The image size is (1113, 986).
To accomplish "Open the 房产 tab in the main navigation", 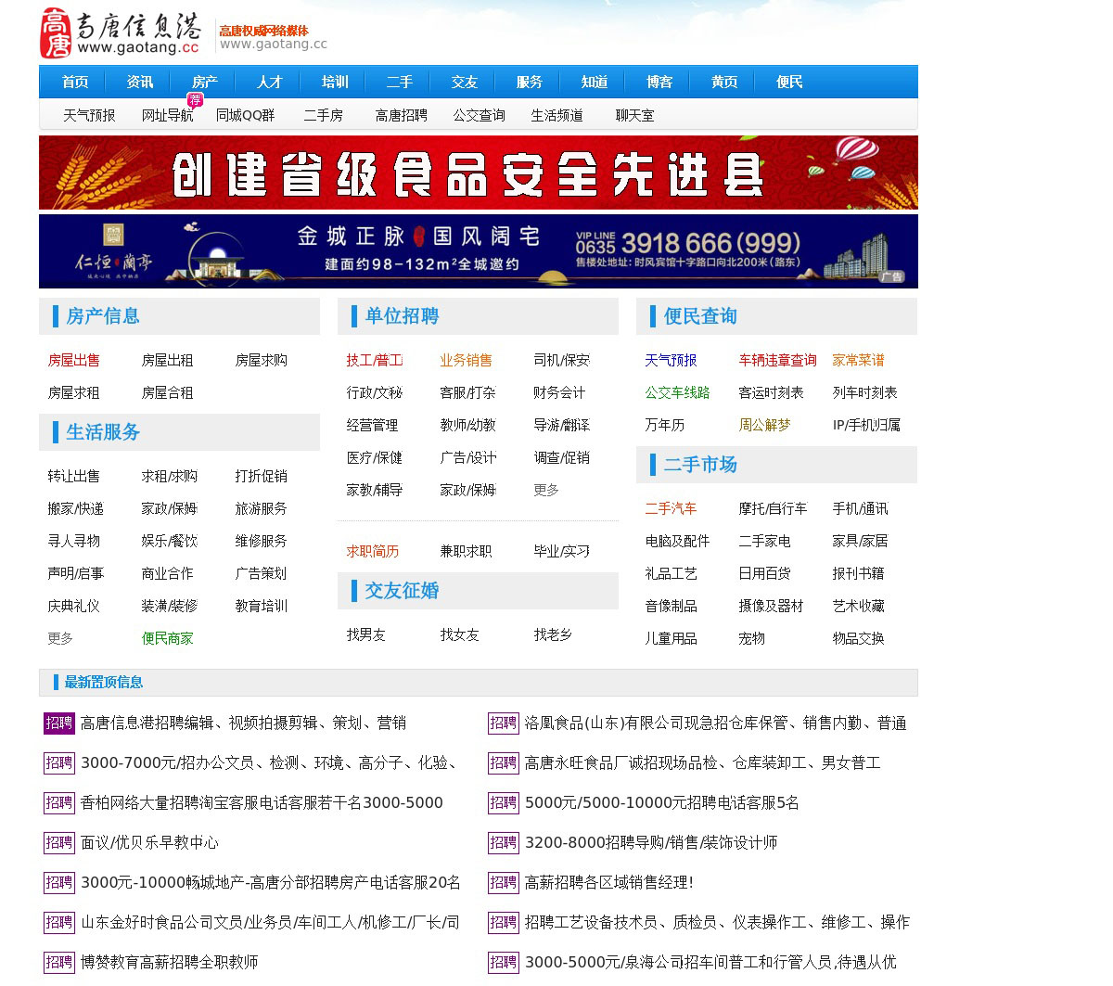I will click(x=205, y=83).
